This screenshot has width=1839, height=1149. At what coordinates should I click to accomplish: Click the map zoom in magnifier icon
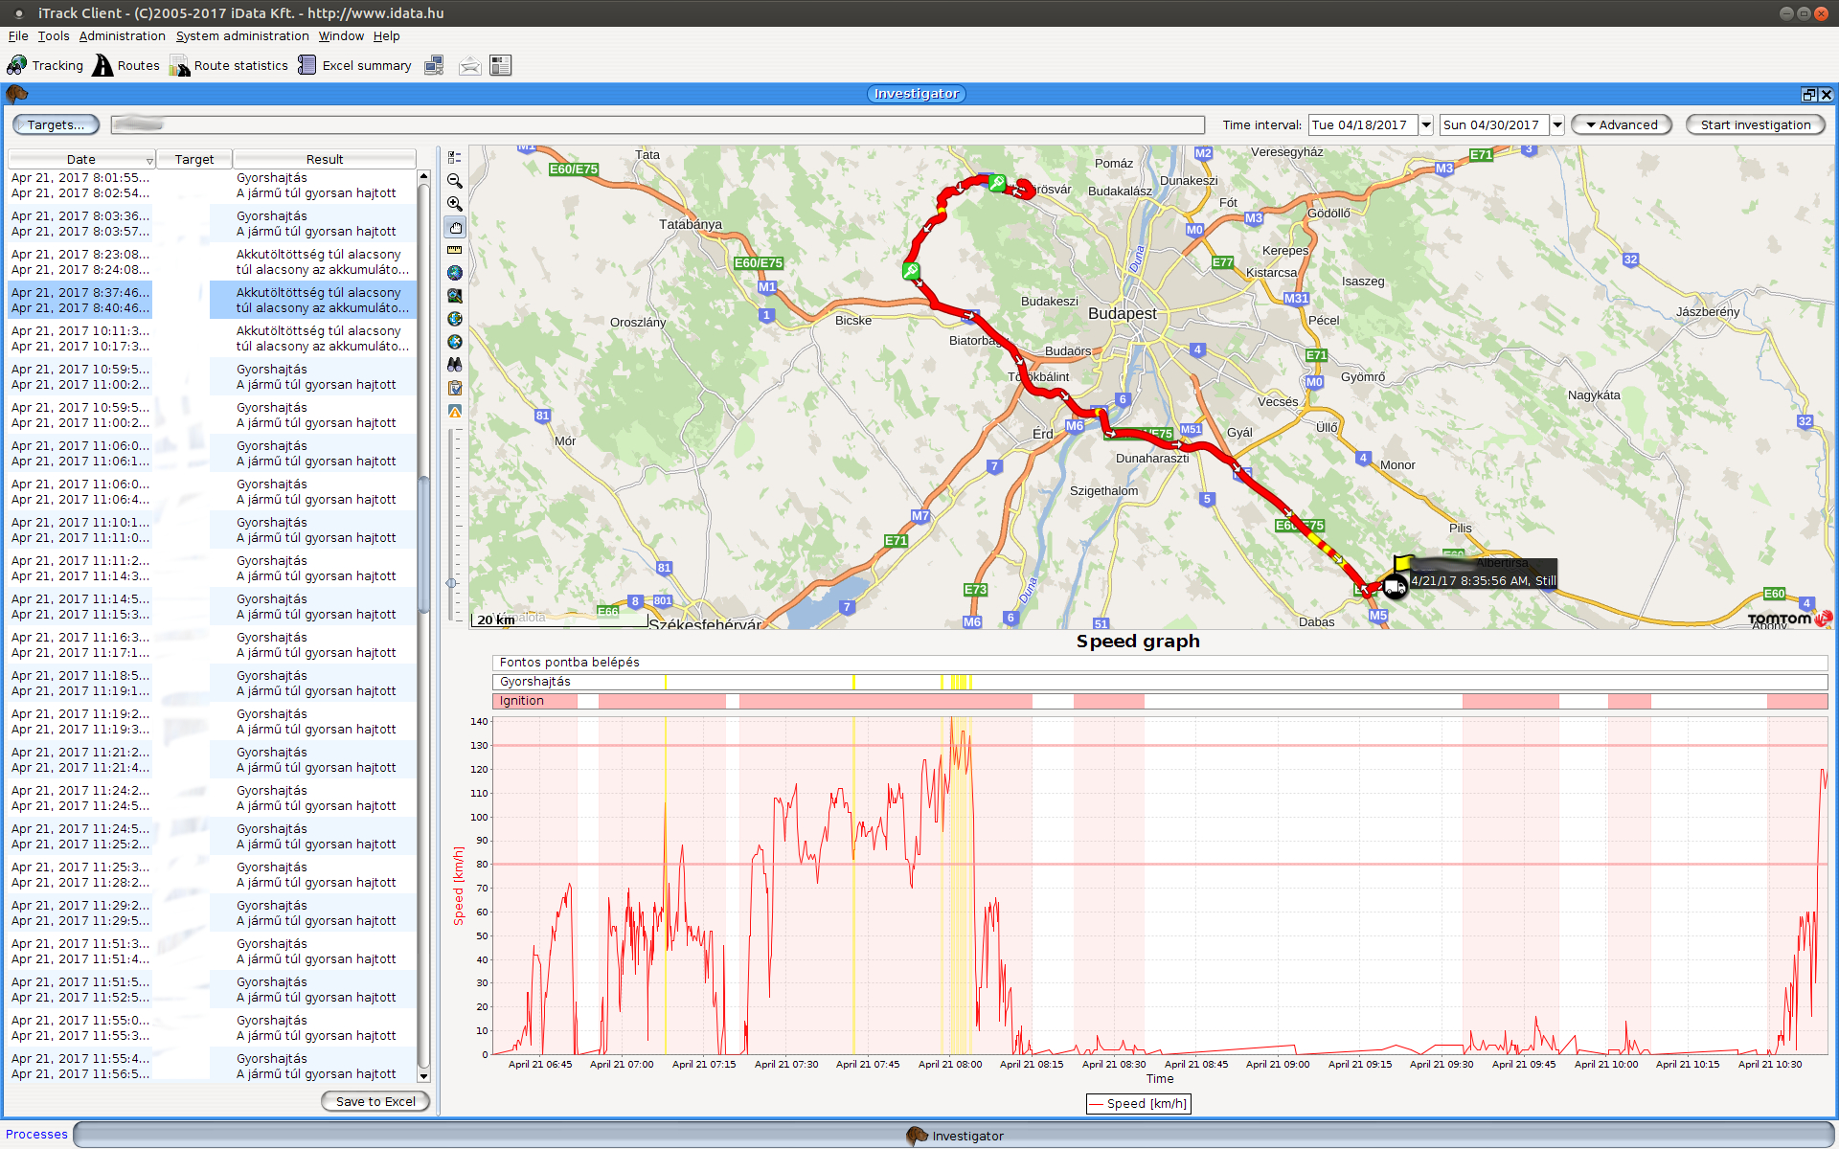pos(455,204)
